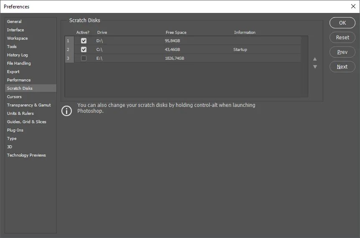Open the General preferences category

14,22
